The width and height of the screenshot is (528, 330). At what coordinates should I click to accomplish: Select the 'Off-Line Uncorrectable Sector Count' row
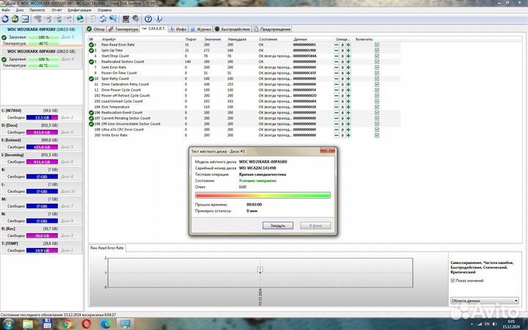point(244,124)
